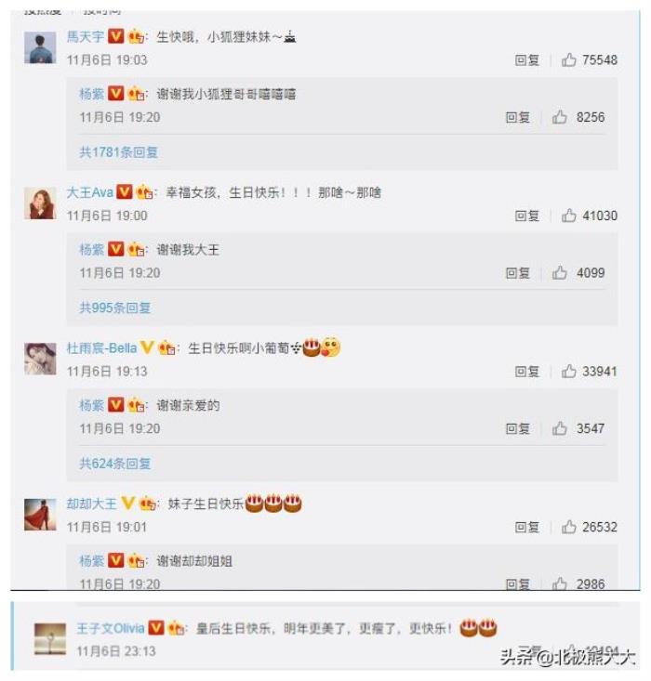Open 王子文Olivia's avatar thumbnail
The image size is (651, 681).
click(50, 639)
